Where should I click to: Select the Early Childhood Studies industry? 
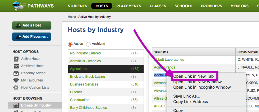[x=106, y=108]
